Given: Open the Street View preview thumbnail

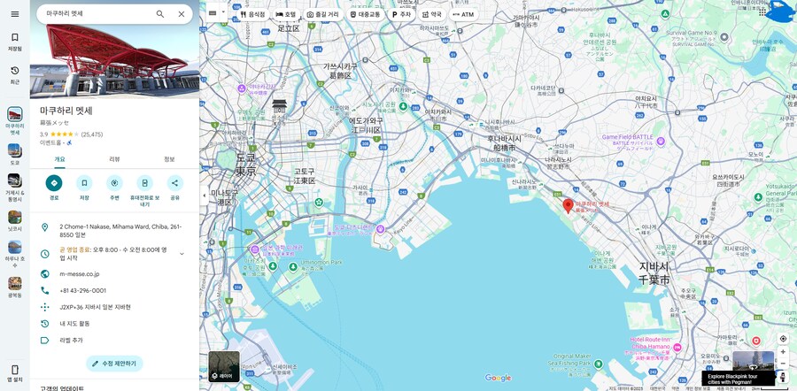Looking at the screenshot, I should 754,361.
